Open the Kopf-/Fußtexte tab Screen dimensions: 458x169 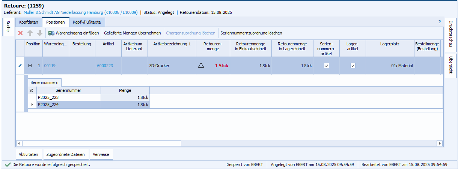(87, 22)
